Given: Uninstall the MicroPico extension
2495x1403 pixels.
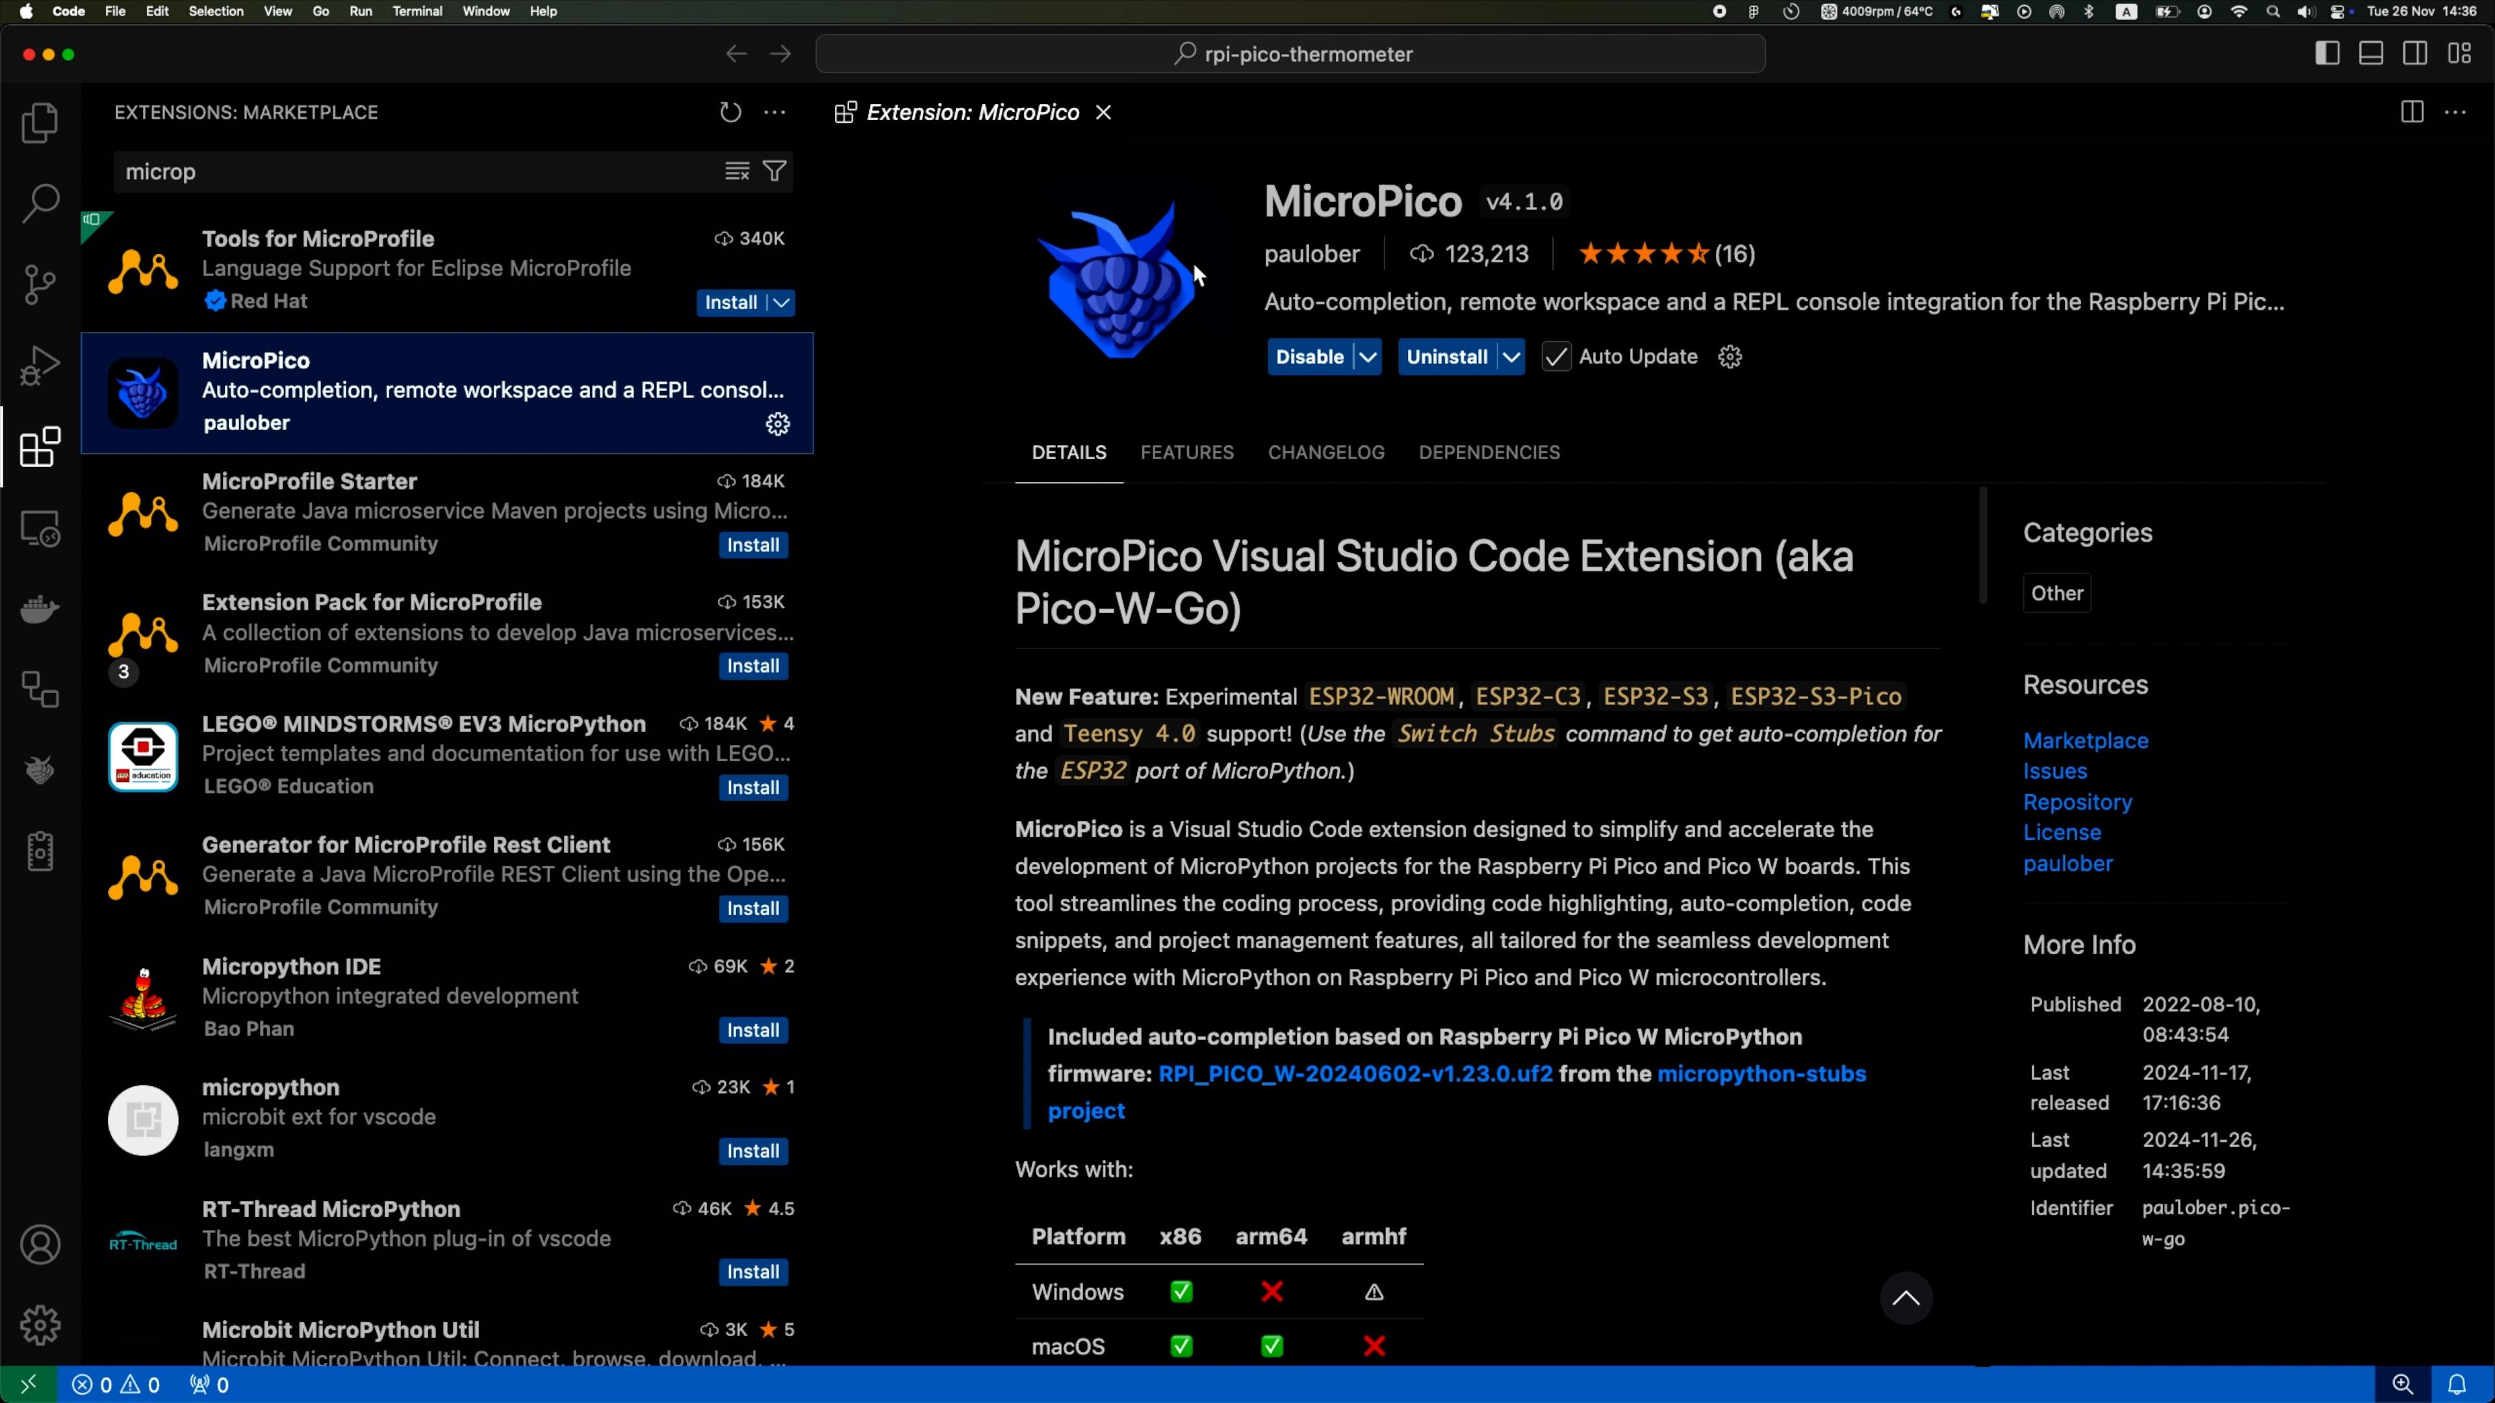Looking at the screenshot, I should [1447, 357].
